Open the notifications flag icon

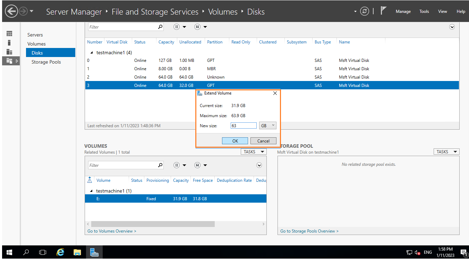[383, 11]
